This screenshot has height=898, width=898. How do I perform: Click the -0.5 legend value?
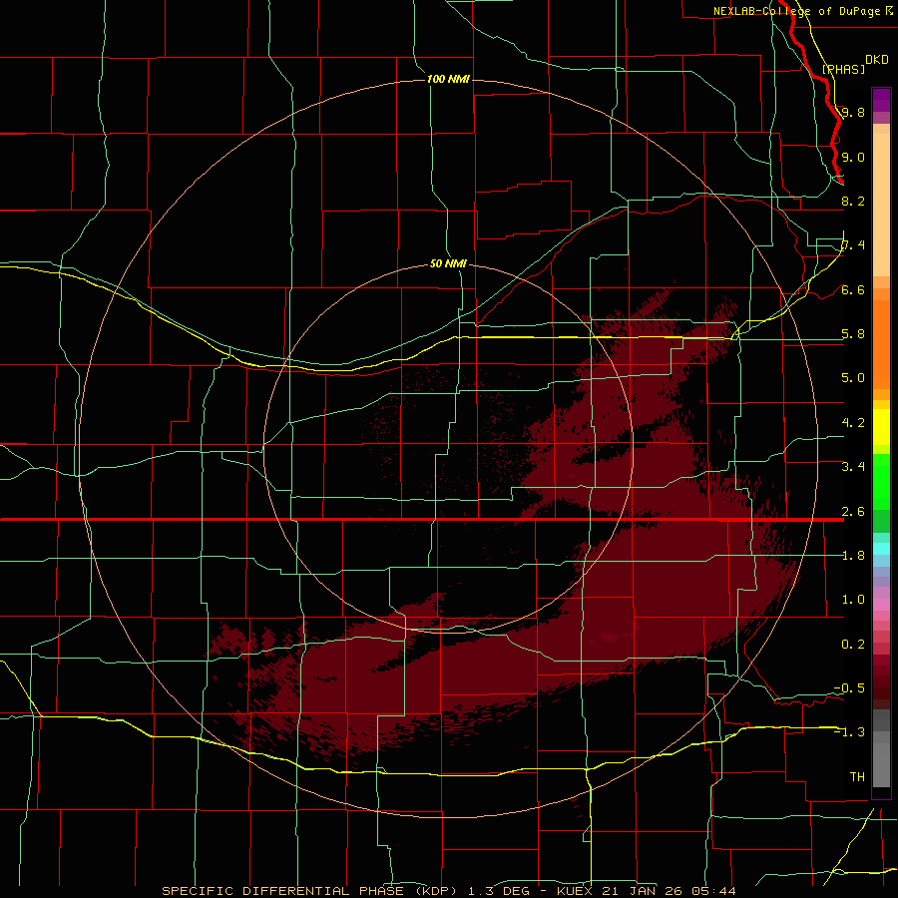[x=849, y=688]
